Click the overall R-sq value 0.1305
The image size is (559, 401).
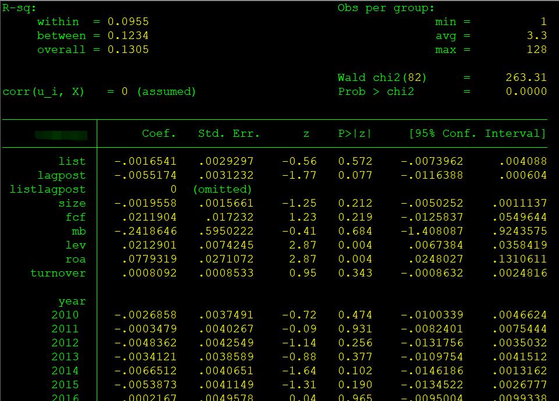(128, 49)
